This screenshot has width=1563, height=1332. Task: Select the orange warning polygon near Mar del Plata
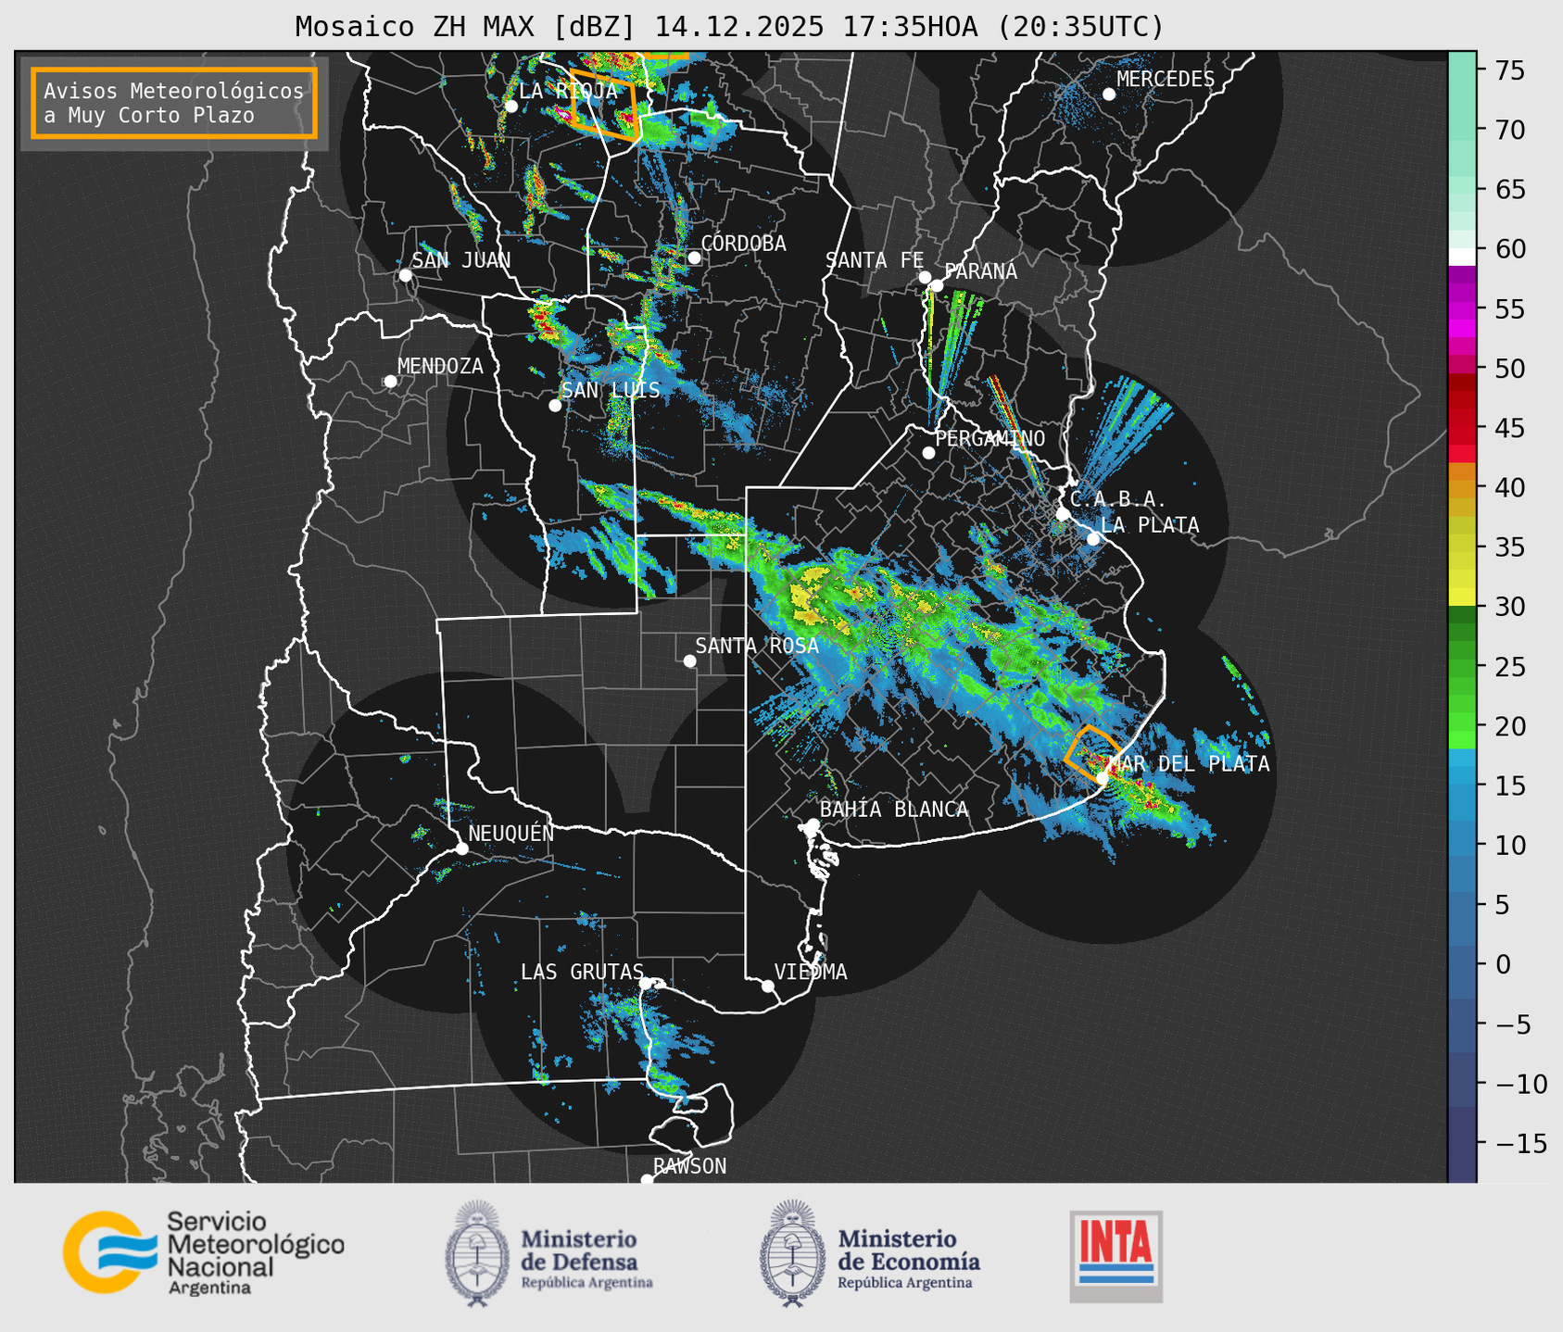(x=1091, y=751)
